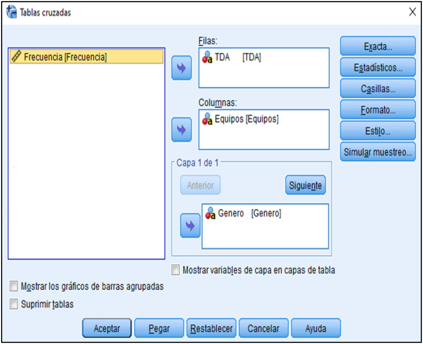Click the nominal icon beside TDA
Image resolution: width=423 pixels, height=344 pixels.
pos(207,57)
